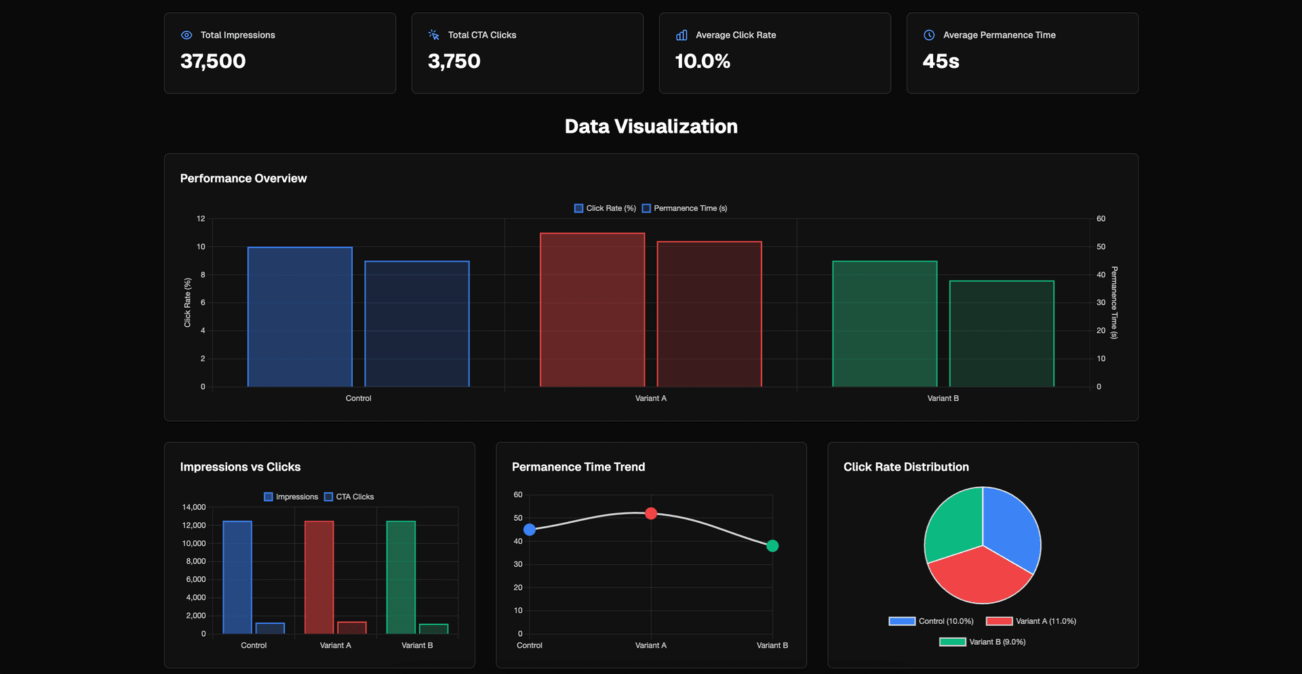The image size is (1302, 674).
Task: Click the eye icon beside Total Impressions
Action: pos(186,35)
